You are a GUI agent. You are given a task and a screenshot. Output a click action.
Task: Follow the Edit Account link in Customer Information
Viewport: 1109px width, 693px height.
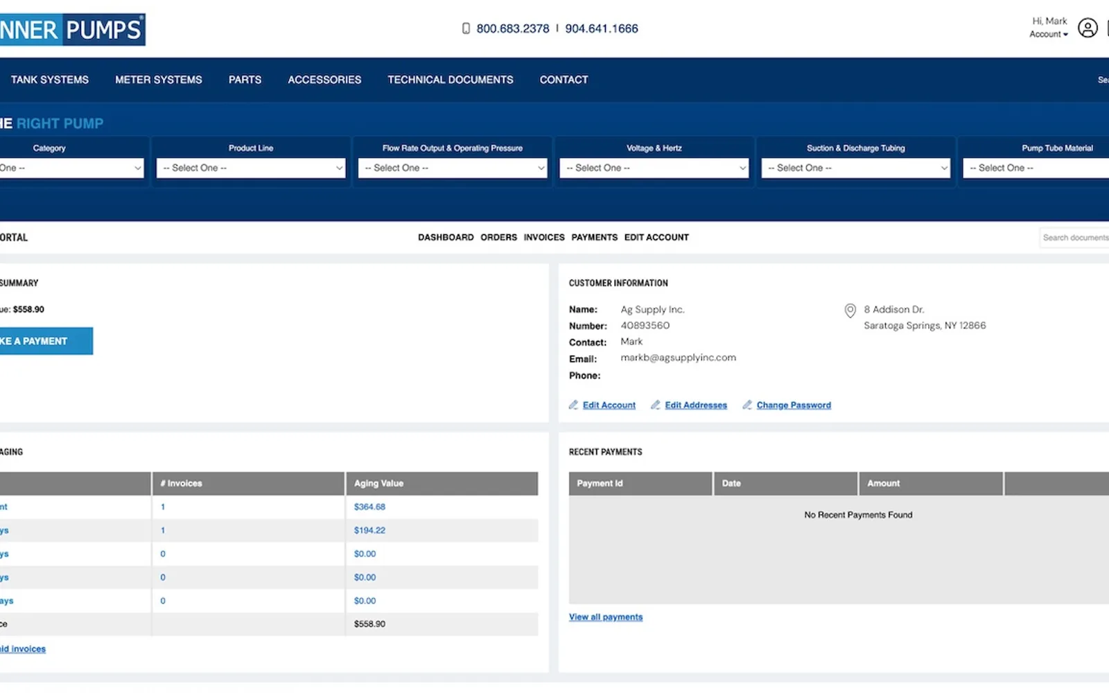point(609,405)
